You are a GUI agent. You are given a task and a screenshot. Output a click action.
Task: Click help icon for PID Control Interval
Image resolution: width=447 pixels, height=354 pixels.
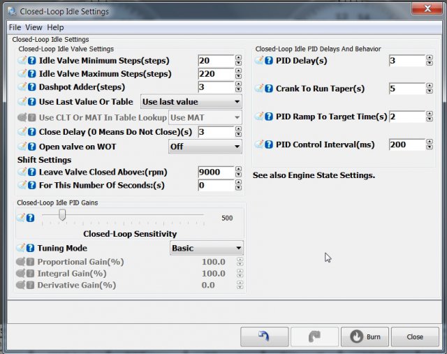269,145
